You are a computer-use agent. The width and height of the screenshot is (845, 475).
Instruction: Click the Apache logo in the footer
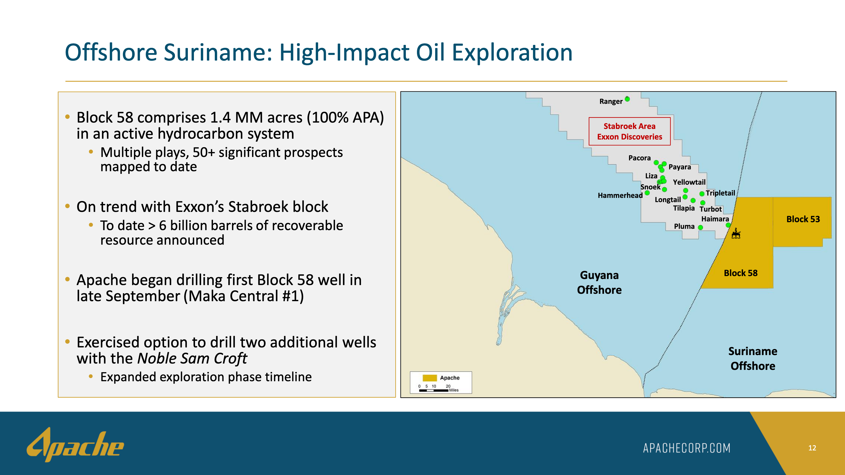coord(75,445)
